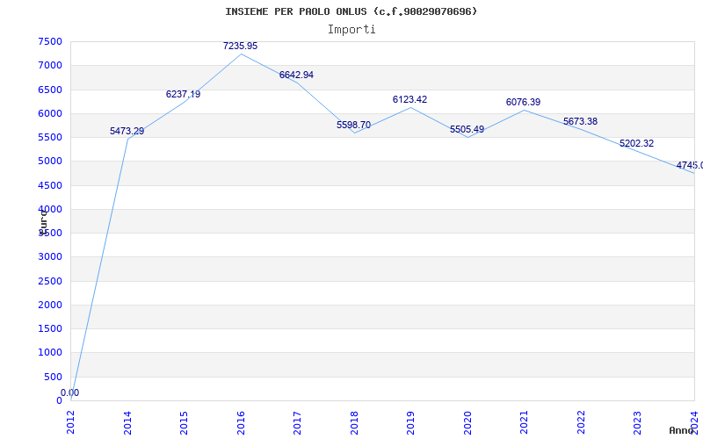Click the 5500 y-axis tick label

point(50,137)
